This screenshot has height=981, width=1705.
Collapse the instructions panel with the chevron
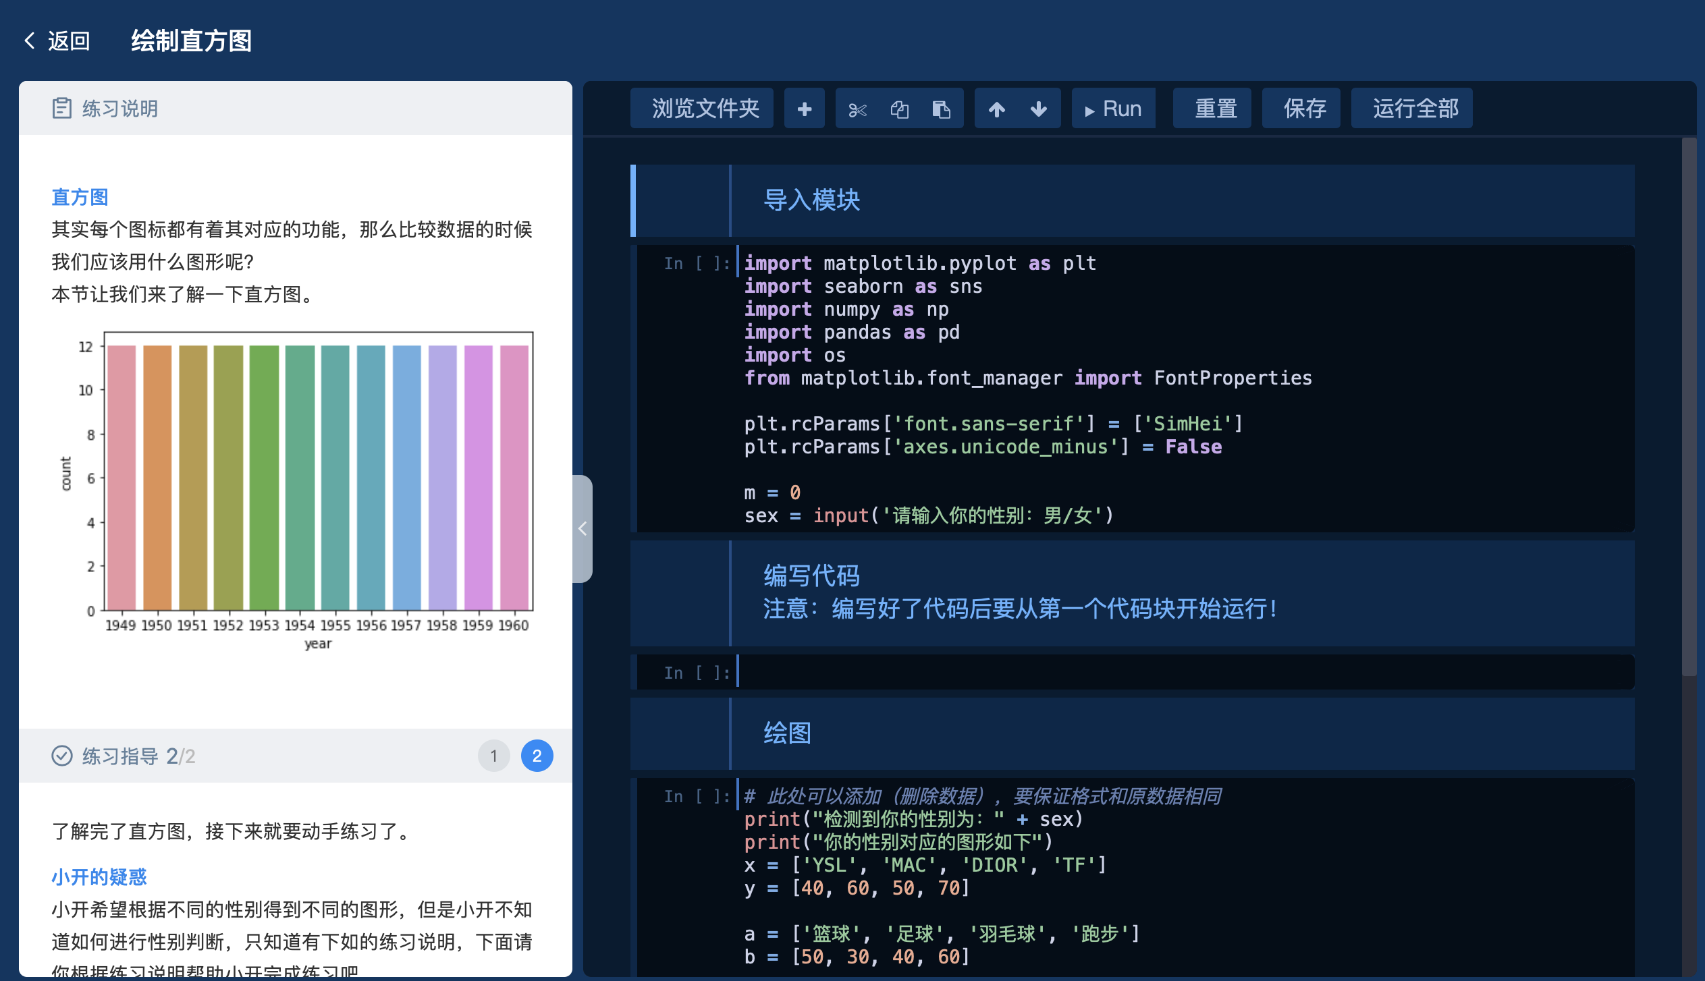pyautogui.click(x=583, y=528)
